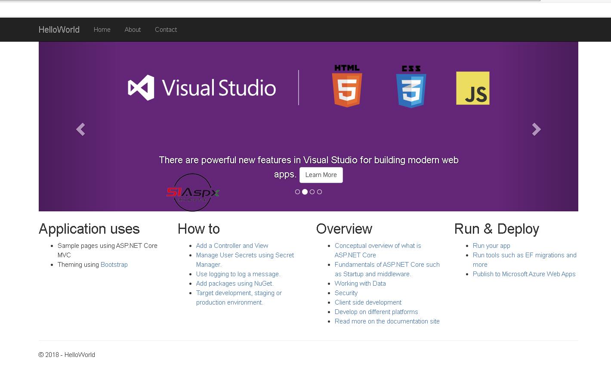Open the 'Run your app' link

[x=491, y=246]
